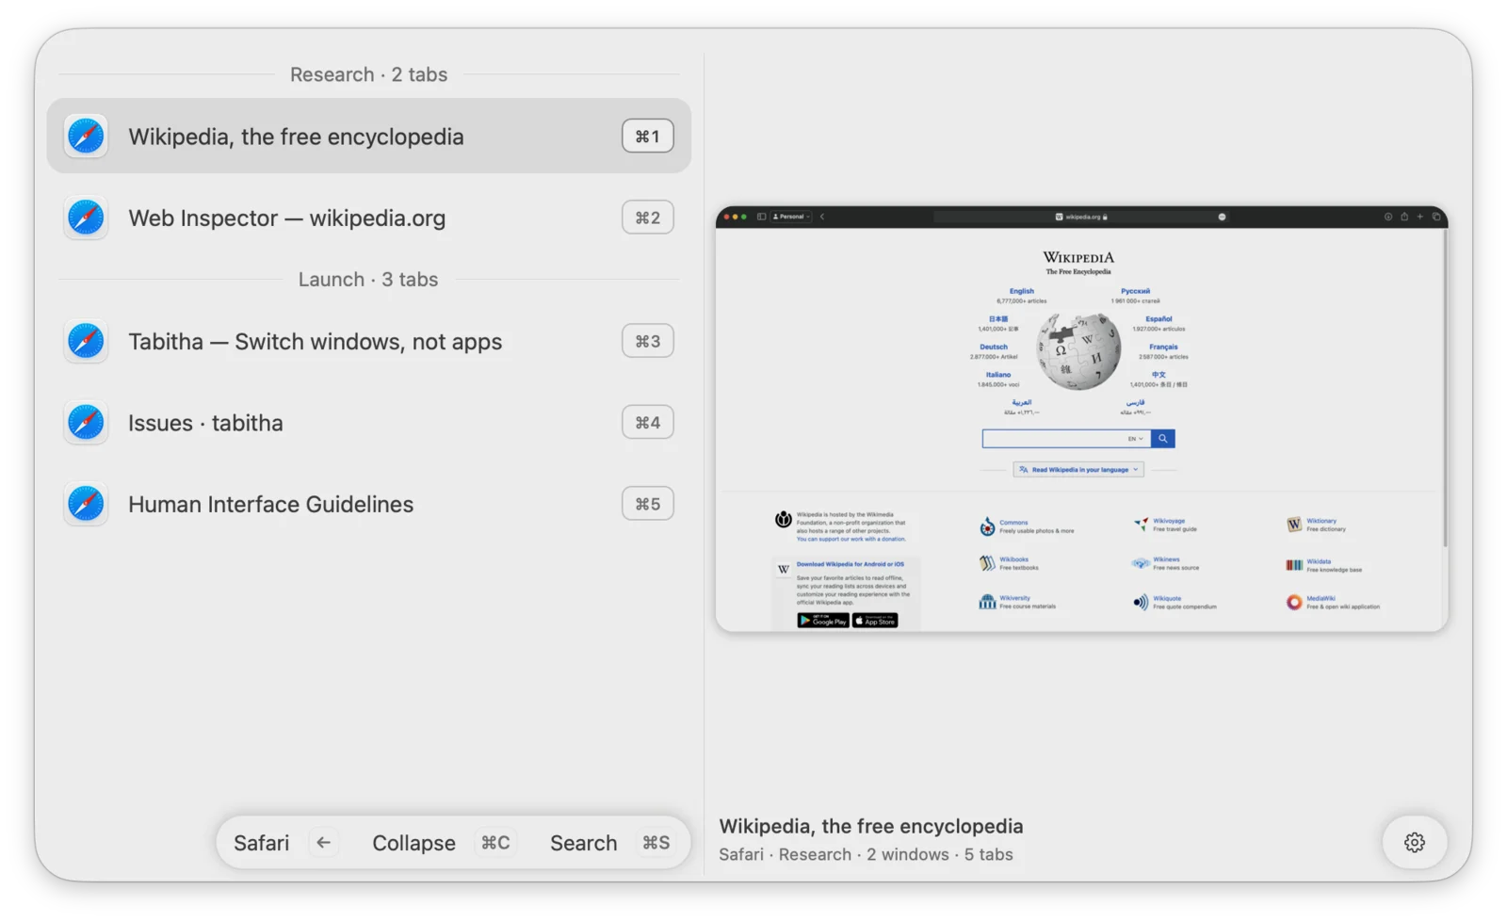
Task: Click the ⌘4 shortcut badge
Action: click(x=647, y=422)
